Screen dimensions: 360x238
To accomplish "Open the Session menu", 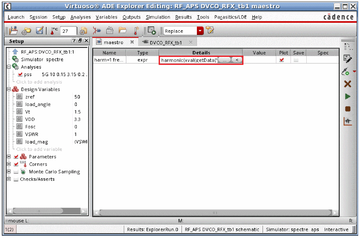I will pos(38,17).
